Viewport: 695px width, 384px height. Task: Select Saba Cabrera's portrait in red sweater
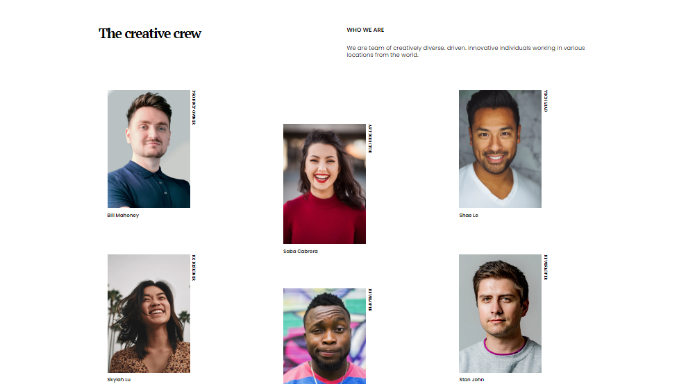coord(324,184)
